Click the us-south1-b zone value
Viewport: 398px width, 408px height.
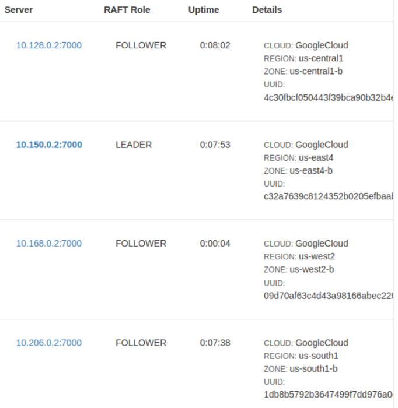coord(313,369)
